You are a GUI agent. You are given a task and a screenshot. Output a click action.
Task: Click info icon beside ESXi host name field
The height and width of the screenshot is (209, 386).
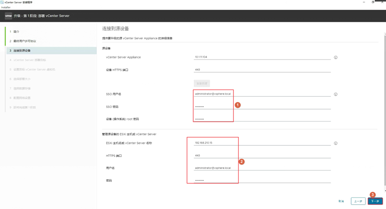tap(336, 143)
